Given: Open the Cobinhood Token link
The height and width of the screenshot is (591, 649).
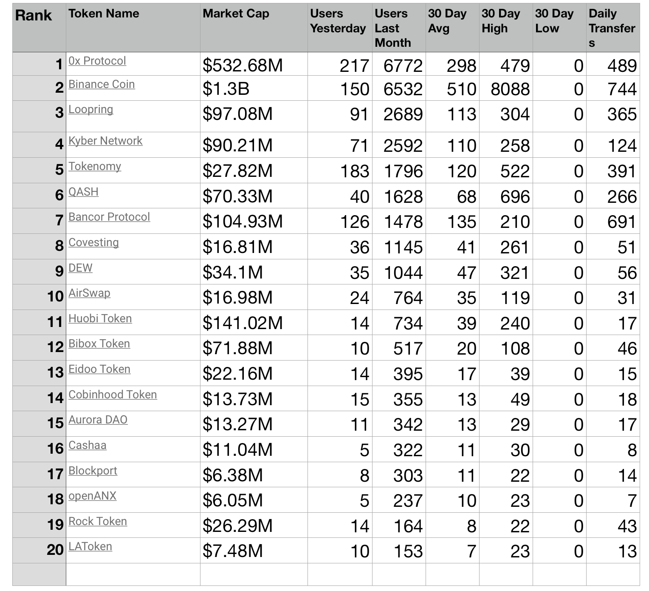Looking at the screenshot, I should [113, 395].
